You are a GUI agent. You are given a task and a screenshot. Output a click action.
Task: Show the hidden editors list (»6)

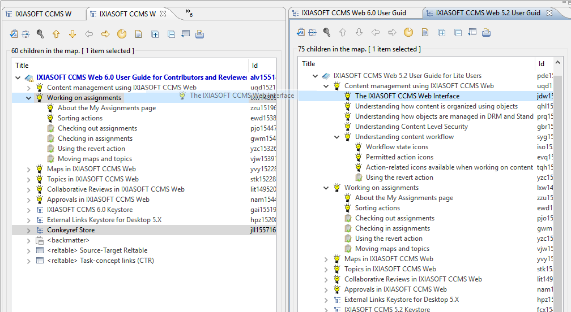pos(189,12)
